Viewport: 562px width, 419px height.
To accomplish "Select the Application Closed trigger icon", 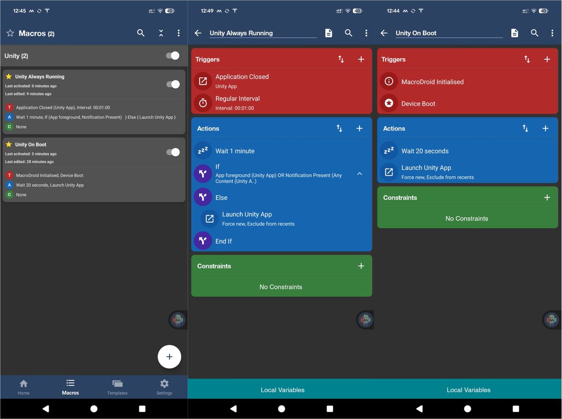I will [x=202, y=81].
